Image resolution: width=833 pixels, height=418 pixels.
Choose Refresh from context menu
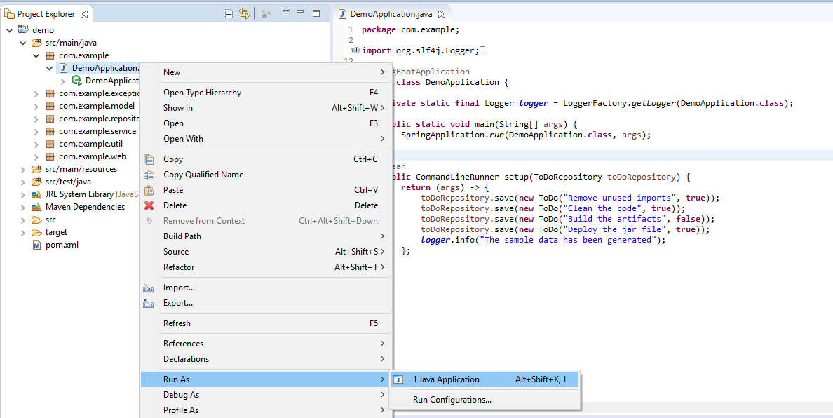266,323
